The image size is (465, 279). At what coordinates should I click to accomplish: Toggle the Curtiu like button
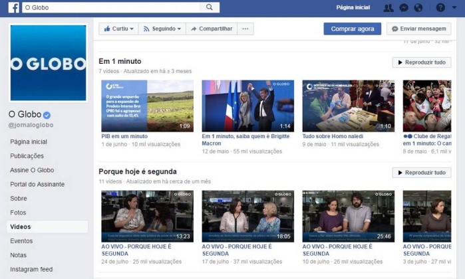coord(118,29)
